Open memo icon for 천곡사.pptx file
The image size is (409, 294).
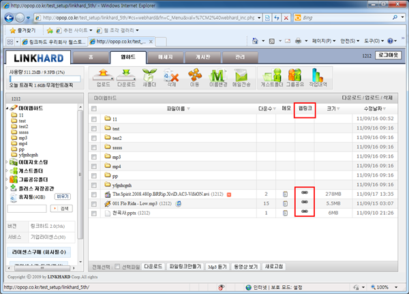(286, 213)
